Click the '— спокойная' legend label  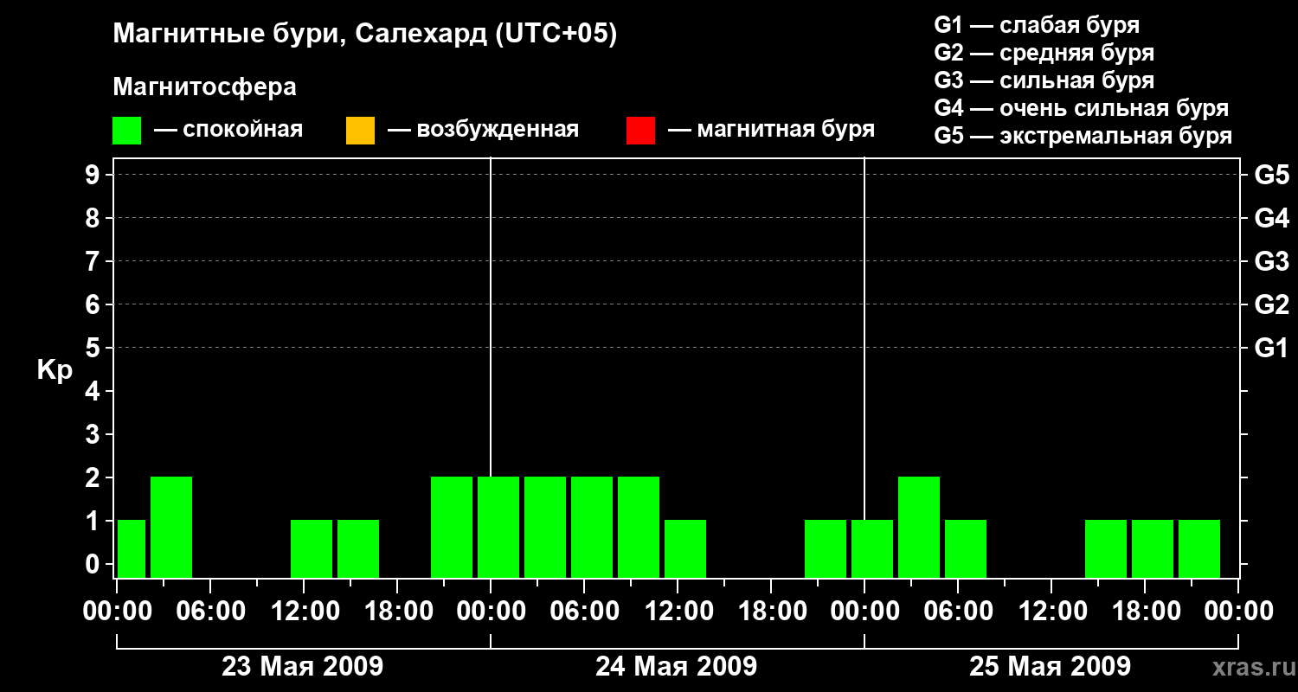pos(228,131)
